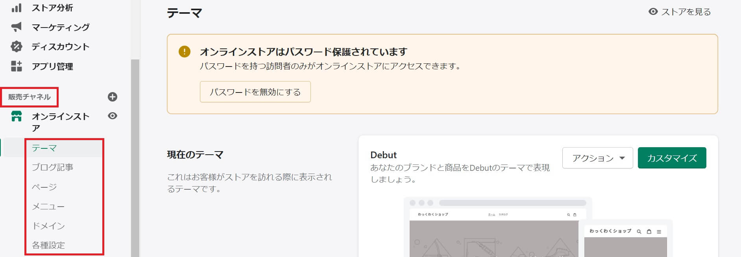Add a sales channel with plus icon
This screenshot has height=257, width=741.
point(113,97)
